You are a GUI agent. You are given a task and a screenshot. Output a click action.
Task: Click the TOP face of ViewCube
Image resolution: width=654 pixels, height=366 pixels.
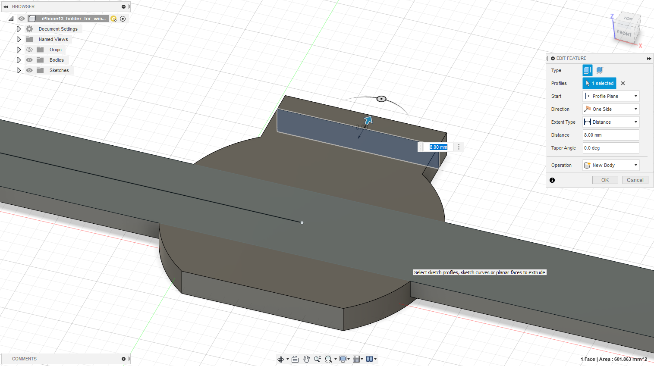[x=628, y=18]
